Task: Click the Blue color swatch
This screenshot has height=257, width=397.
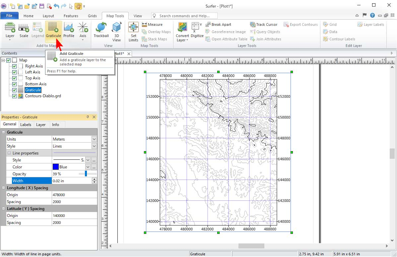Action: (56, 167)
